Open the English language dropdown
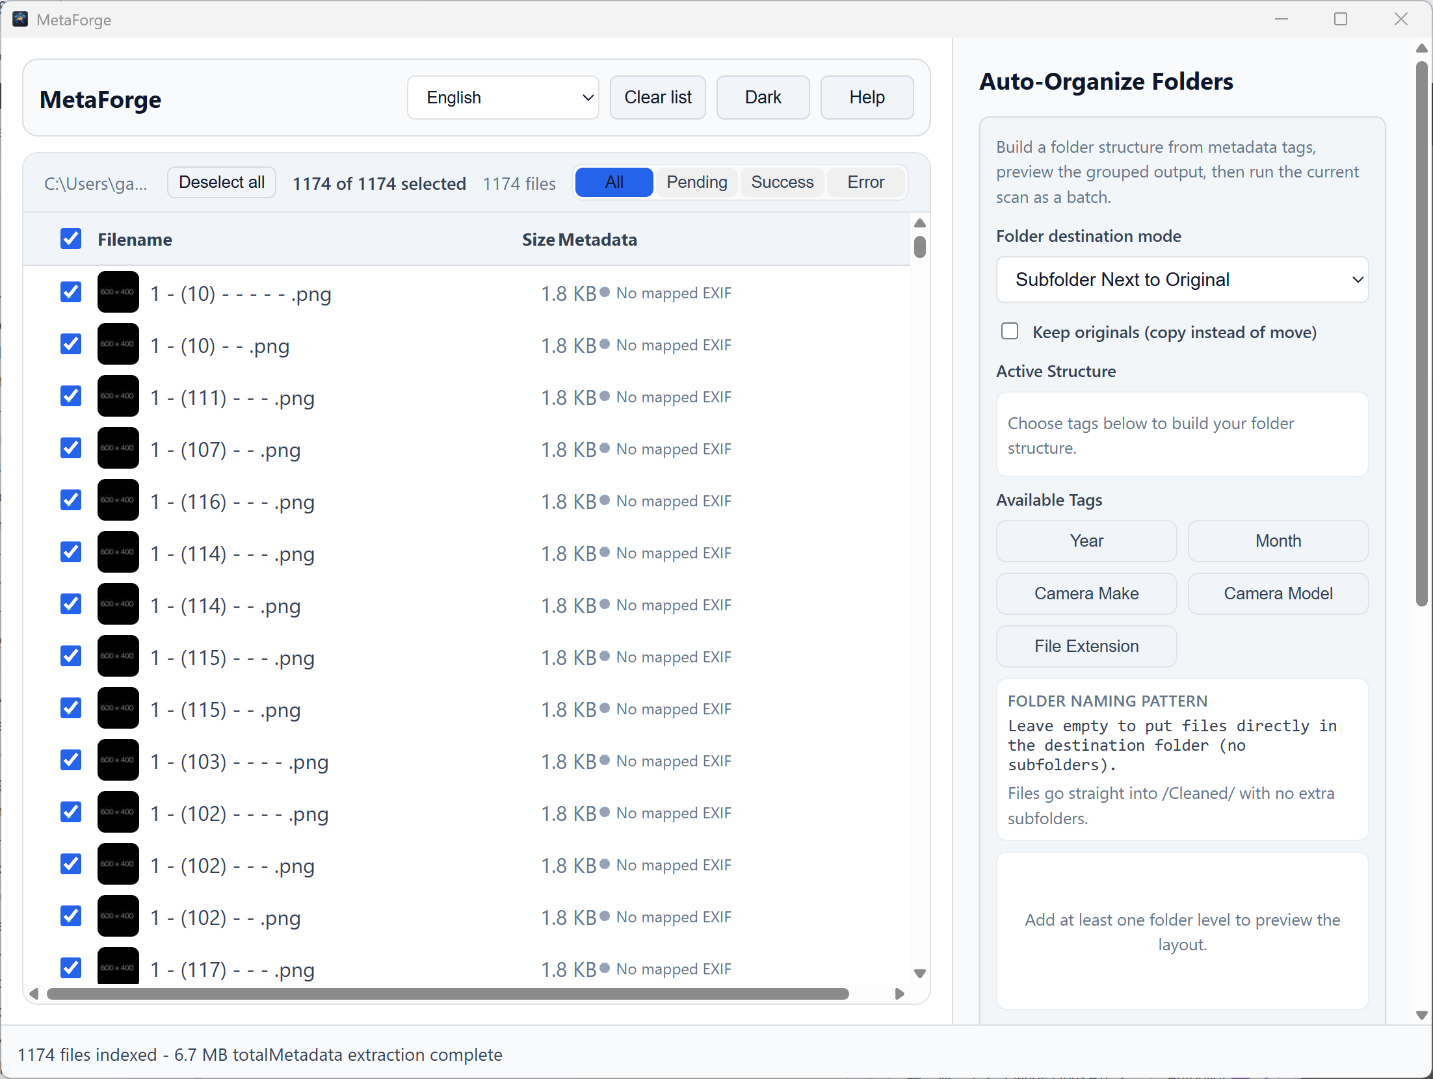The width and height of the screenshot is (1433, 1079). [x=503, y=97]
